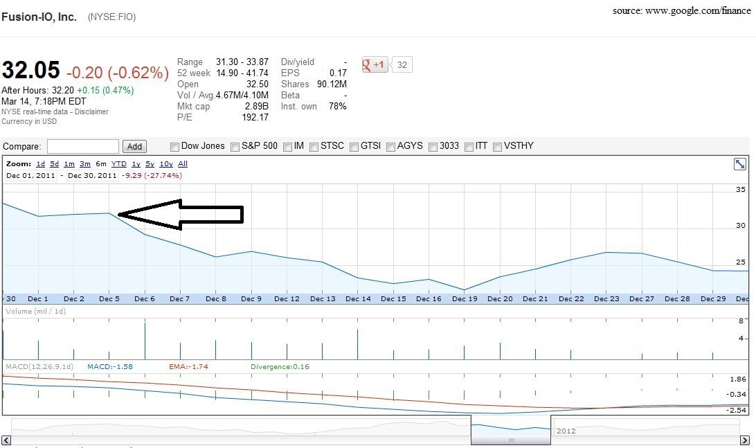
Task: Click the P/E value 192.17
Action: click(x=255, y=117)
